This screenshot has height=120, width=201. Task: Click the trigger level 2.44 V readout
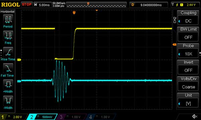point(191,5)
